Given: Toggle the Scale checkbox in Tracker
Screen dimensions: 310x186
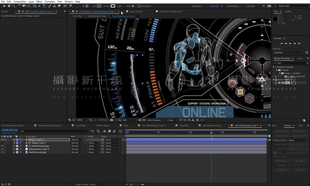Looking at the screenshot, I should point(299,153).
